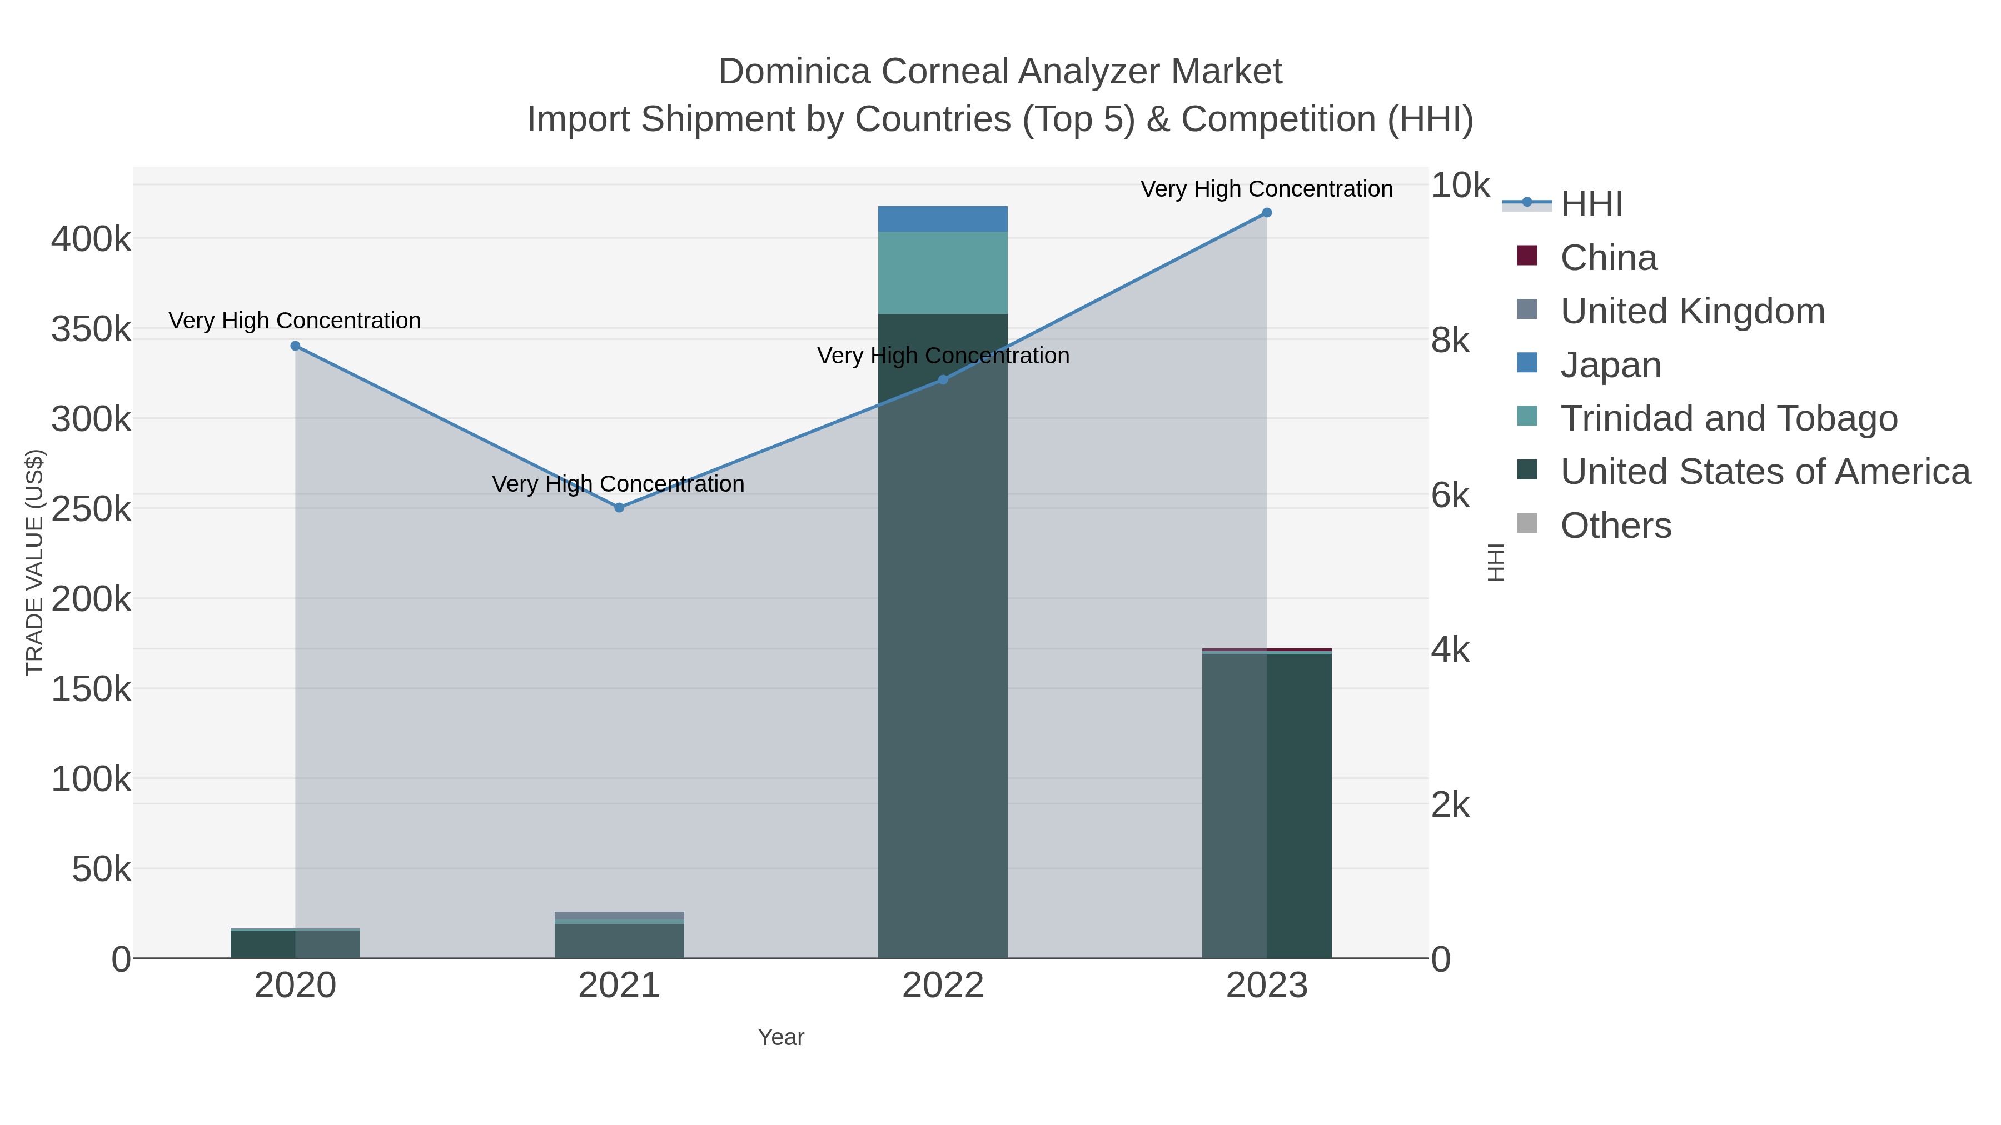The image size is (2001, 1125).
Task: Click Very High Concentration label above 2023
Action: [1267, 189]
